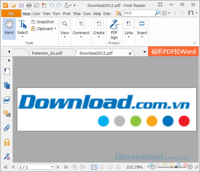Expand the Links ribbon group dropdown
The image size is (200, 172).
(129, 37)
